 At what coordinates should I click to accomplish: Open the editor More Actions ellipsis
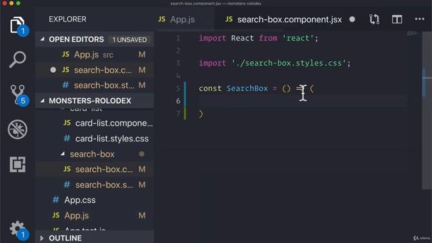pos(420,19)
